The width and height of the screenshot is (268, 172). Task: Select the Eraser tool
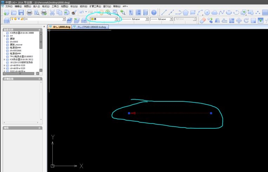click(x=203, y=20)
